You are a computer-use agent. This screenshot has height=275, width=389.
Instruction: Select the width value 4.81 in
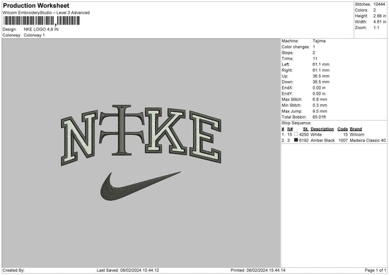pyautogui.click(x=379, y=22)
